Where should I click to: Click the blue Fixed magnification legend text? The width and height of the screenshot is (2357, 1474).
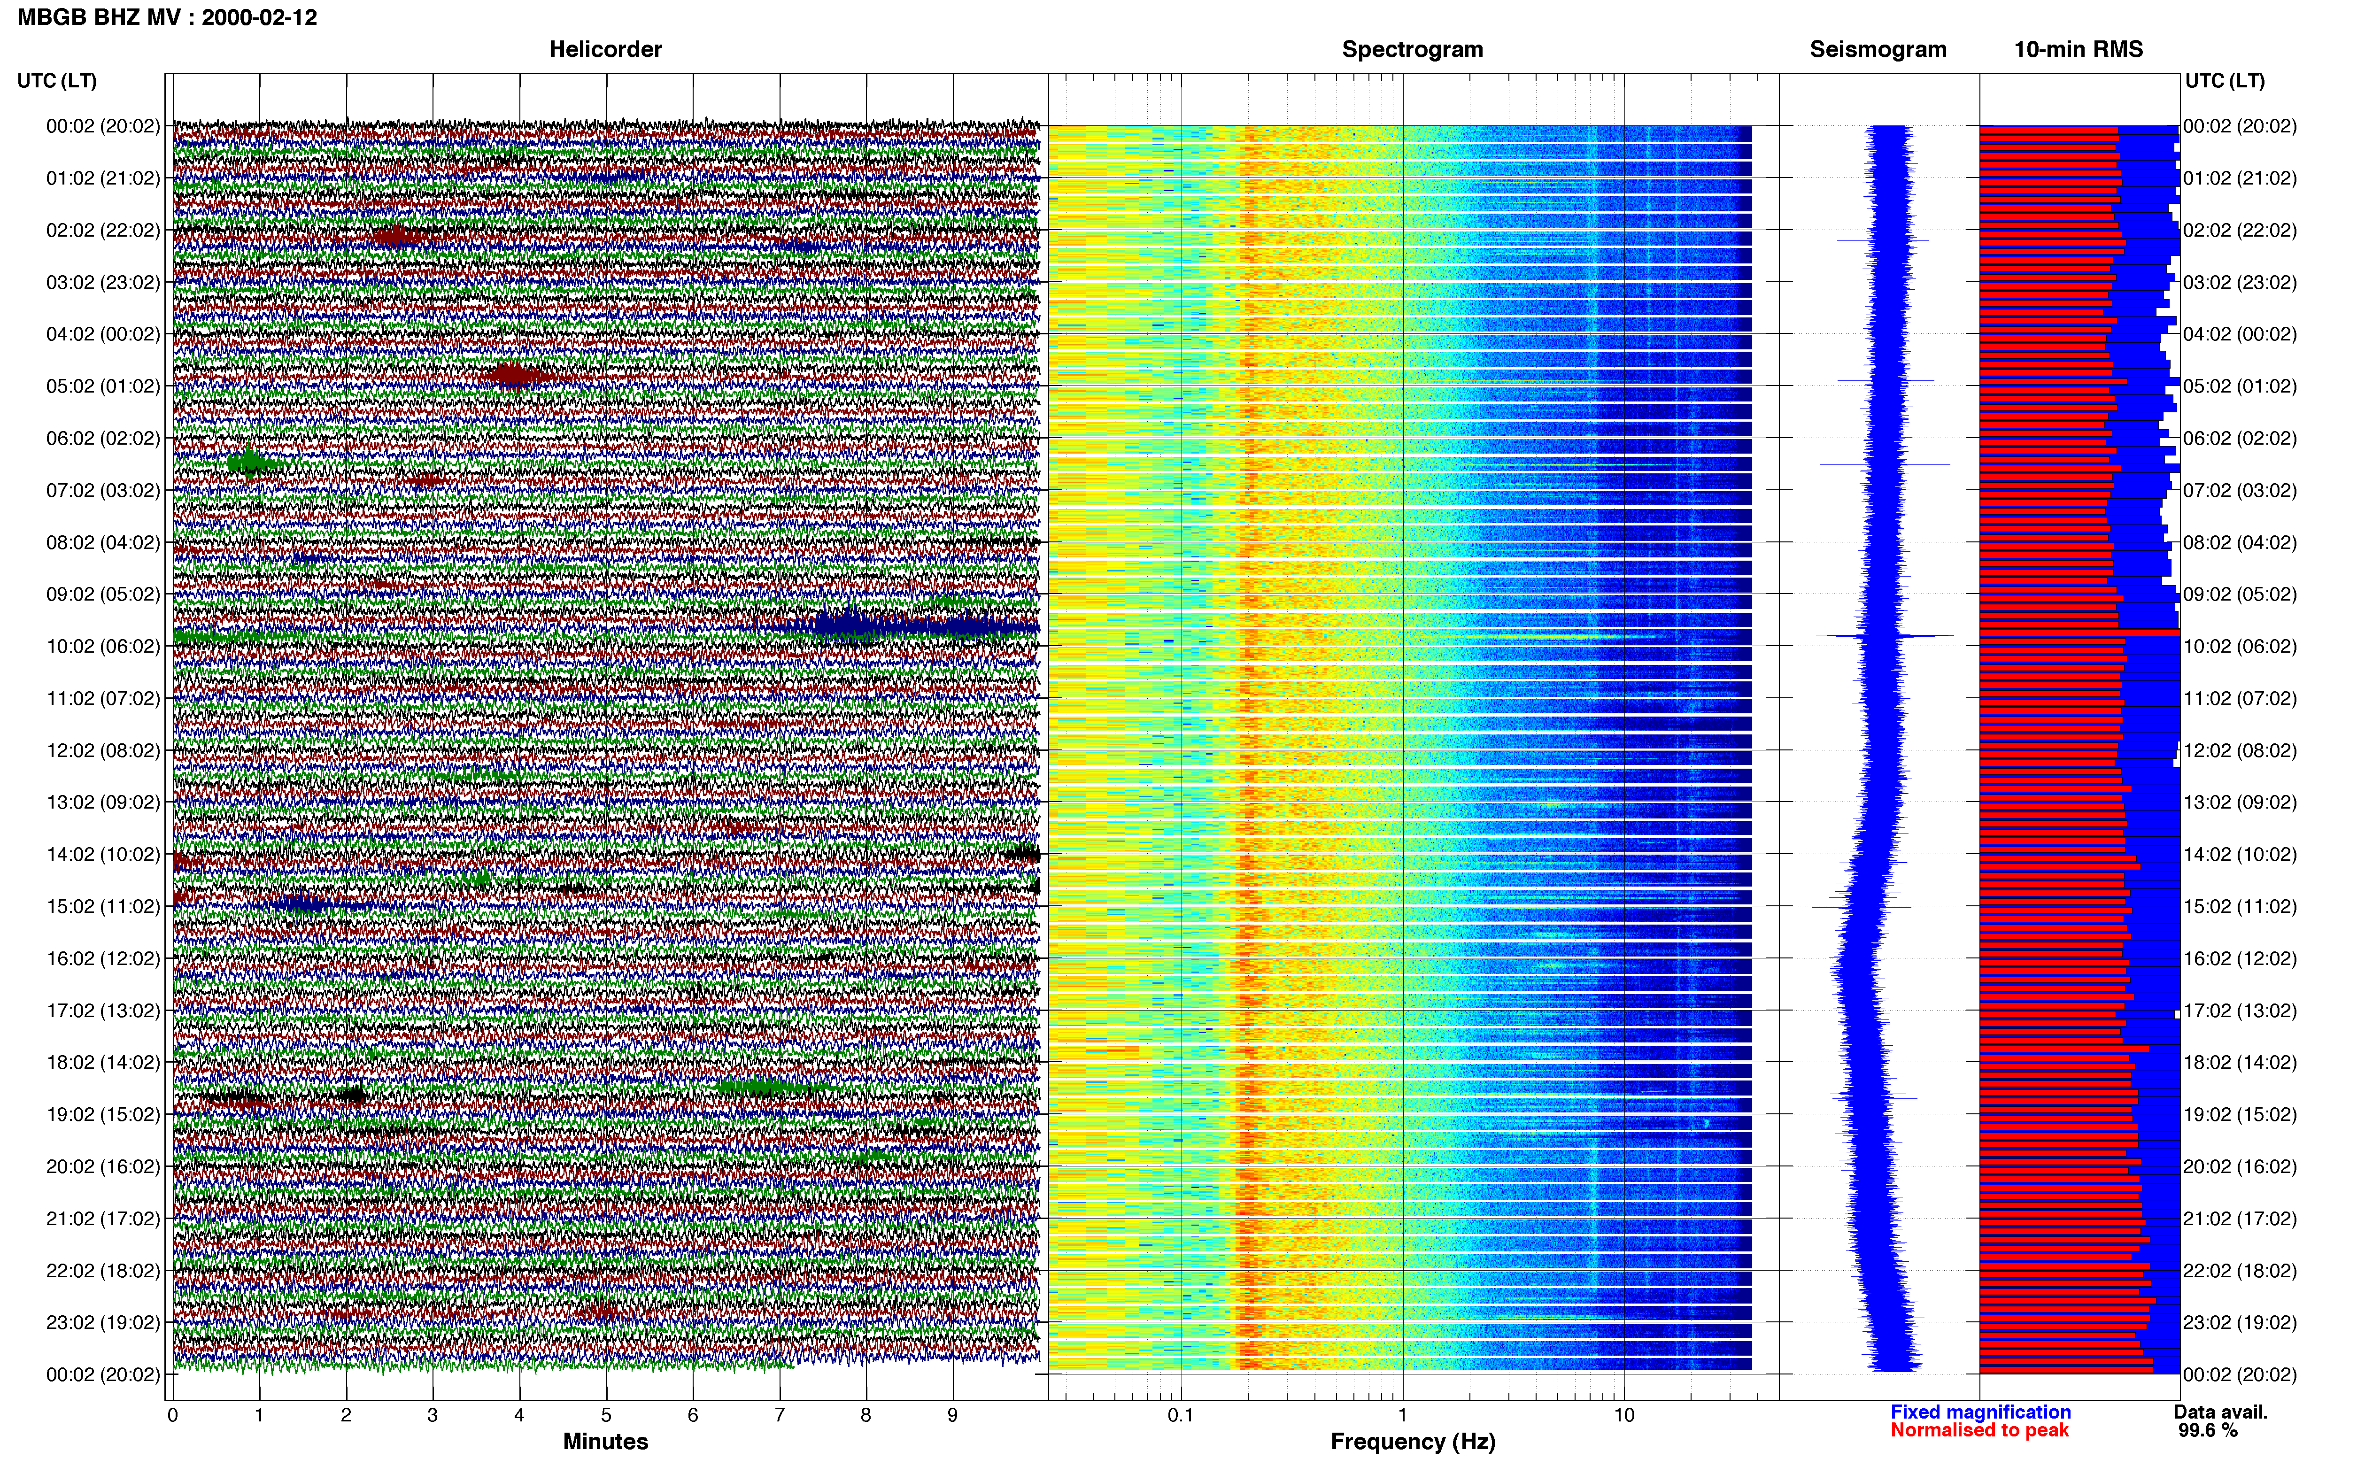coord(1980,1412)
